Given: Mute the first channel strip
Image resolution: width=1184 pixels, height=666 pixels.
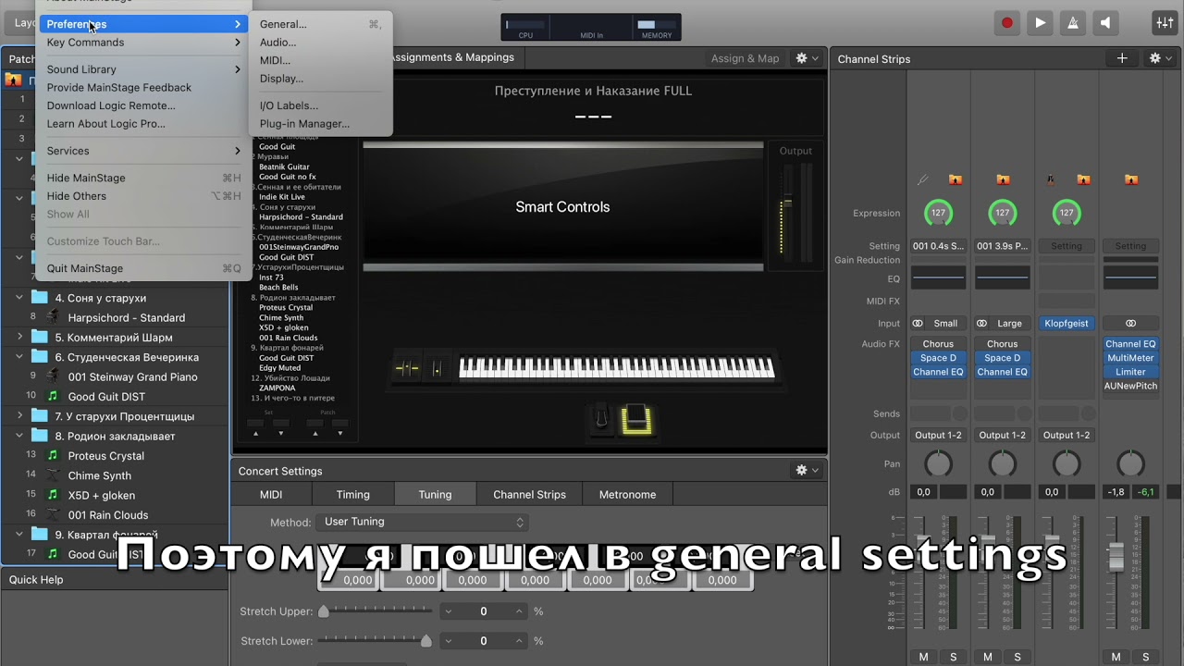Looking at the screenshot, I should (x=924, y=657).
